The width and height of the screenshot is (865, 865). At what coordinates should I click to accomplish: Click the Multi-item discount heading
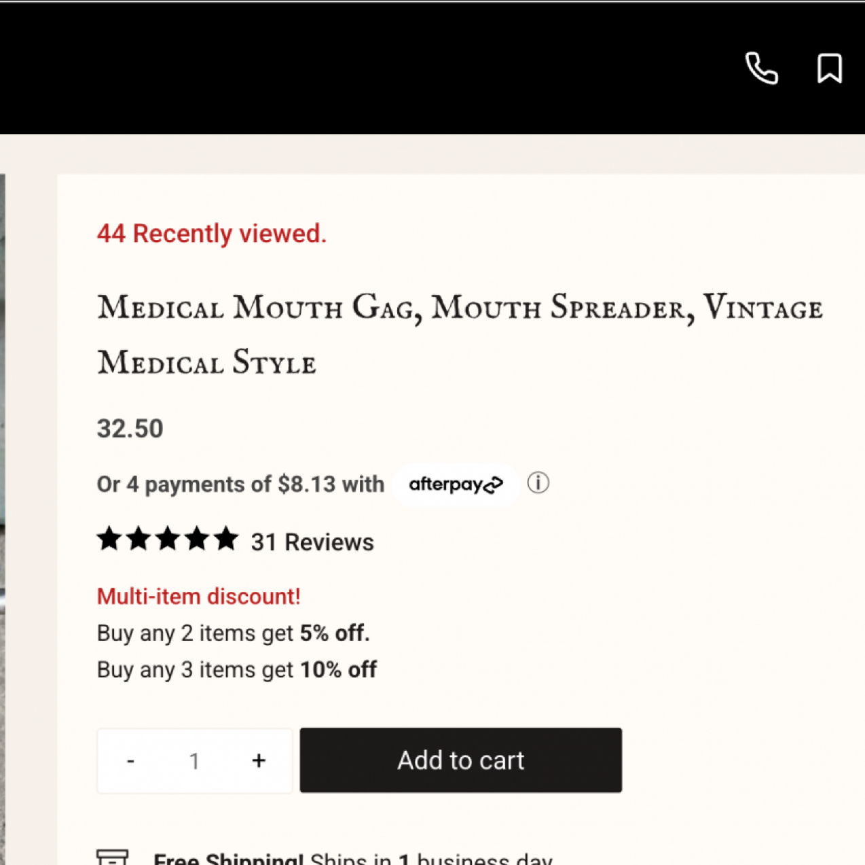pyautogui.click(x=198, y=597)
